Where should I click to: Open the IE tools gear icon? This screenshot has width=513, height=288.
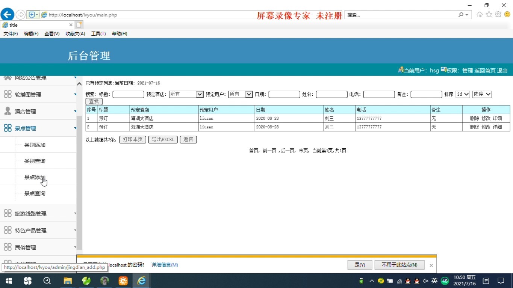coord(498,15)
